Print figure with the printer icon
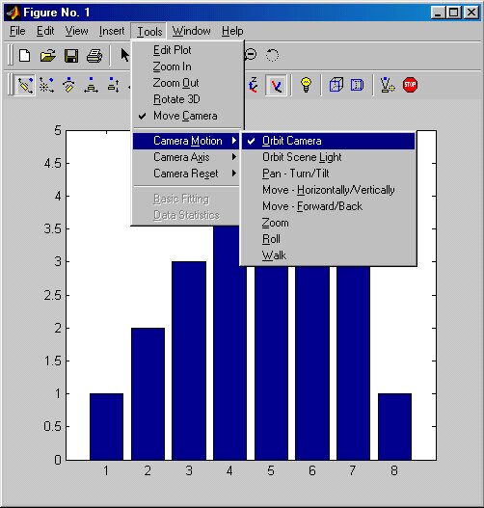The width and height of the screenshot is (484, 508). tap(94, 56)
